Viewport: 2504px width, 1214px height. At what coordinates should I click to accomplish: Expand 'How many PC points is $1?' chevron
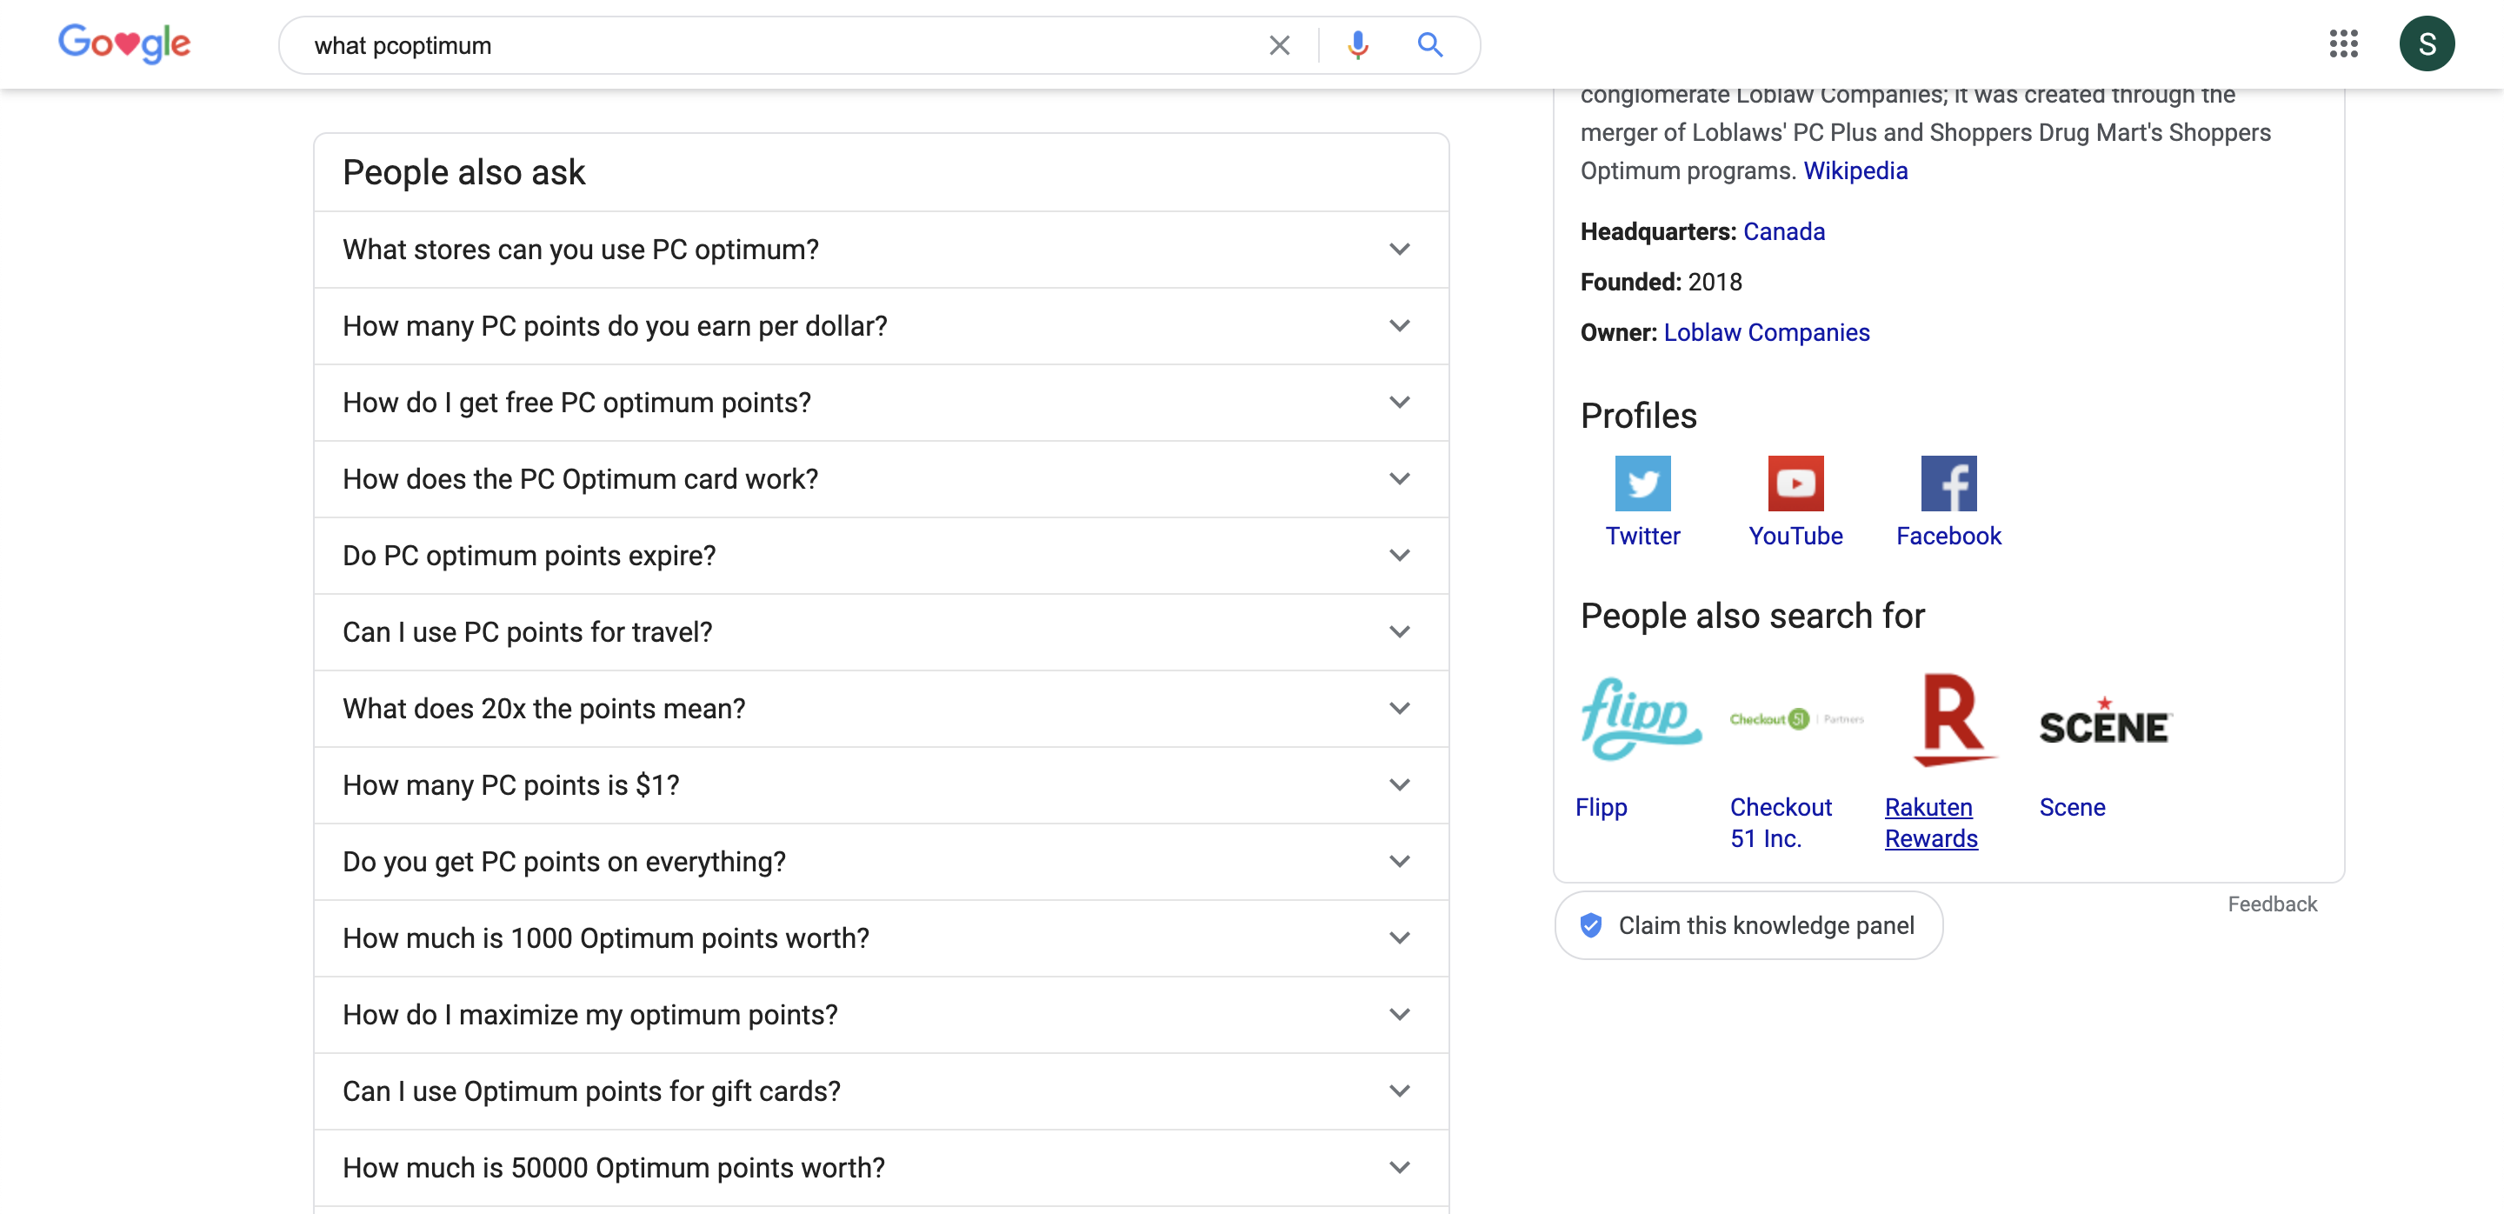[1399, 785]
